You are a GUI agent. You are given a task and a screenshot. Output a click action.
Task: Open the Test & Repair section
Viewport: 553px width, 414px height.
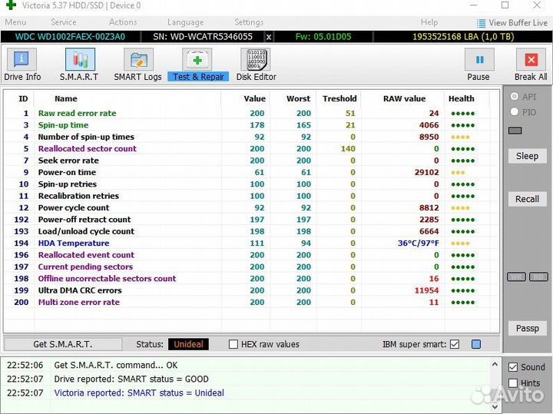pos(198,65)
